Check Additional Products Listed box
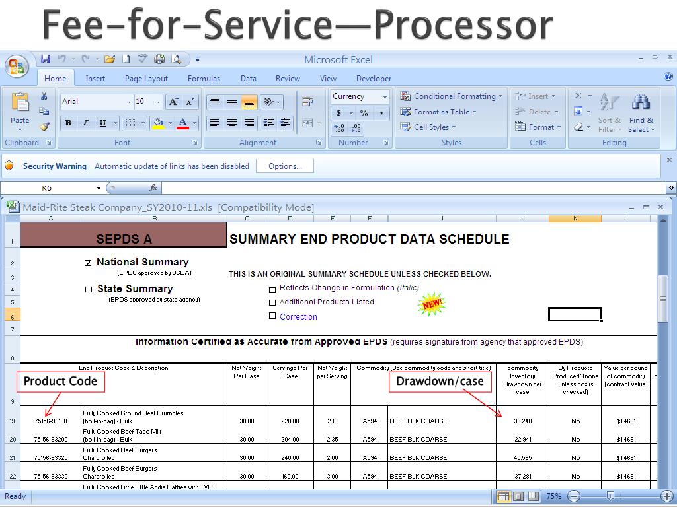Viewport: 677px width, 507px height. (272, 302)
